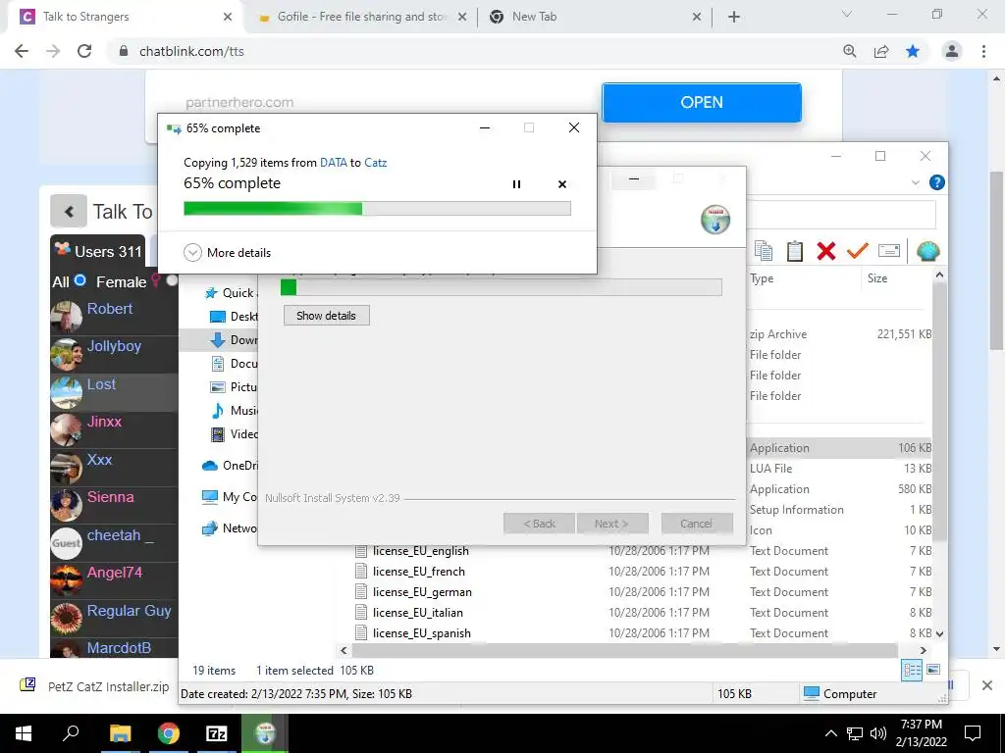Image resolution: width=1005 pixels, height=753 pixels.
Task: Open chat with user Sienna
Action: coord(110,497)
